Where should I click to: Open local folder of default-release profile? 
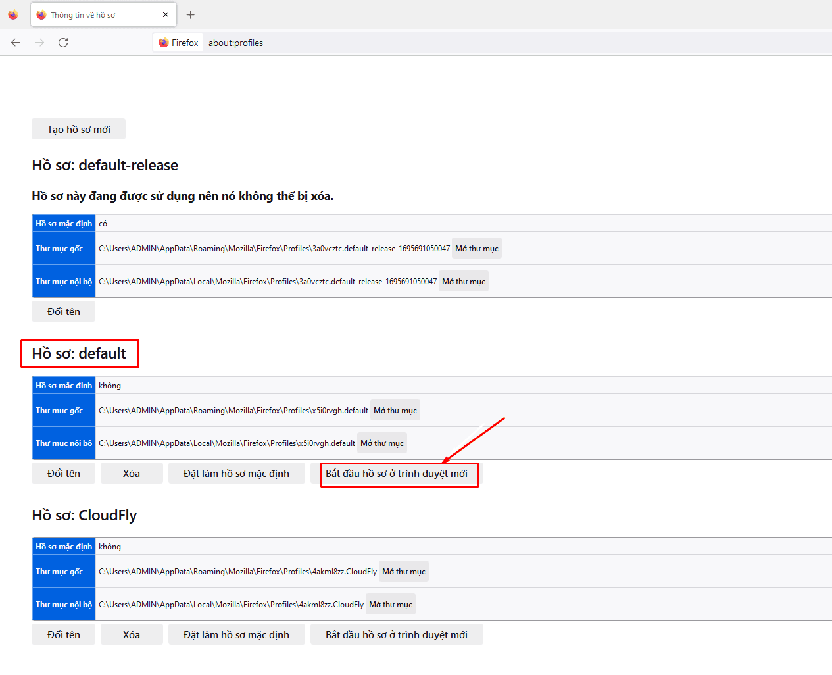coord(464,281)
